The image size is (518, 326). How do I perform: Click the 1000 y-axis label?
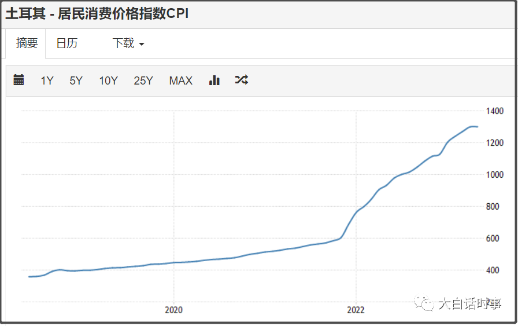point(494,174)
